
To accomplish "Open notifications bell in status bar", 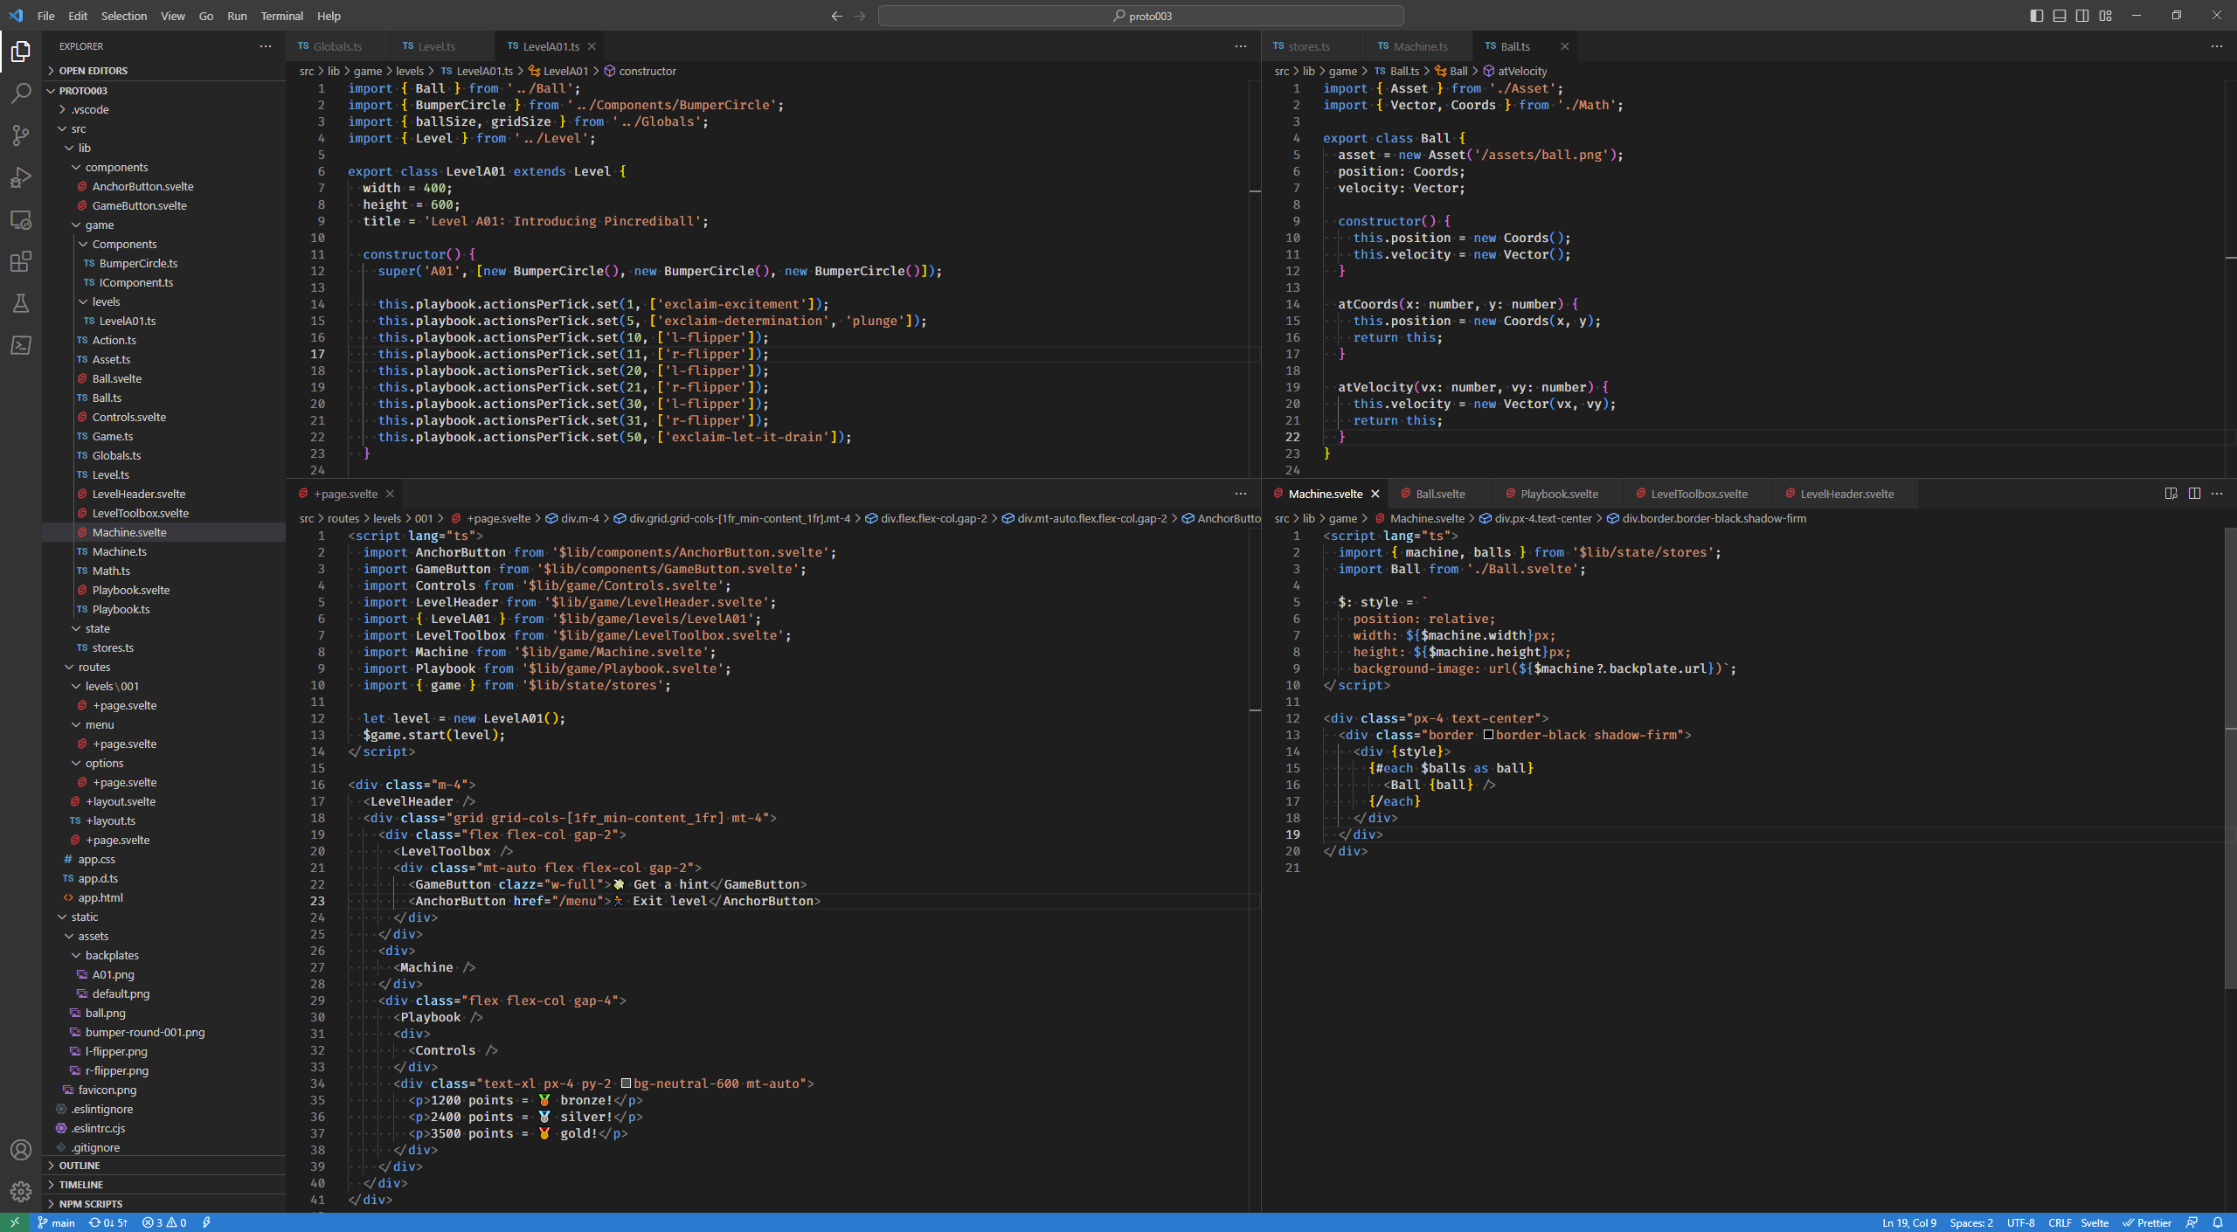I will pyautogui.click(x=2218, y=1222).
